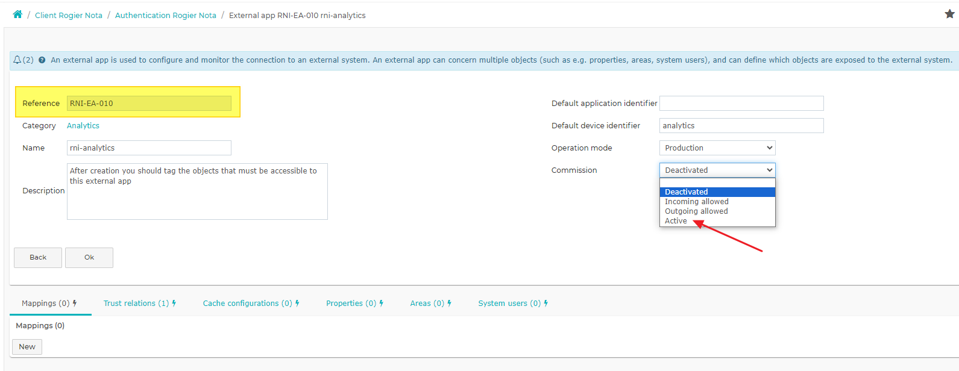Choose Active from the Commission list

pyautogui.click(x=717, y=221)
